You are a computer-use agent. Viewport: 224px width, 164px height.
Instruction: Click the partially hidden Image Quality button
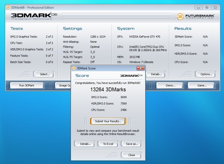point(63,85)
